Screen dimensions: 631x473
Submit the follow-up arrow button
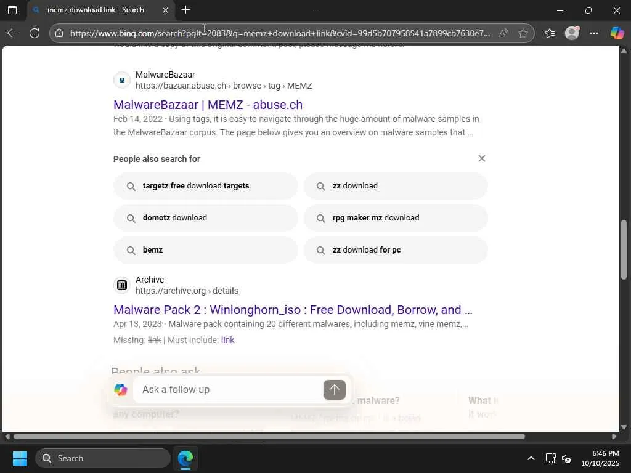334,390
